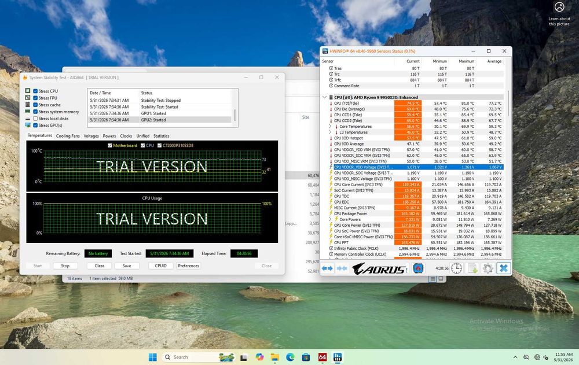Uncheck the Stress FPU checkbox

click(x=35, y=98)
